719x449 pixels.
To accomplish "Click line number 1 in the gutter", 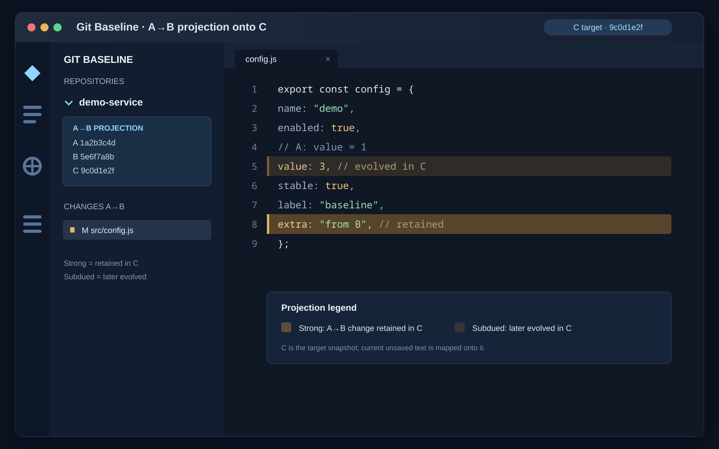I will (x=254, y=89).
